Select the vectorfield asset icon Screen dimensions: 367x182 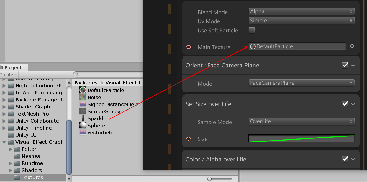[x=83, y=133]
